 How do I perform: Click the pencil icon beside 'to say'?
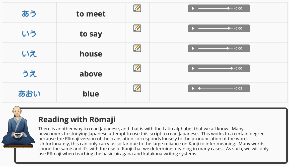(137, 28)
